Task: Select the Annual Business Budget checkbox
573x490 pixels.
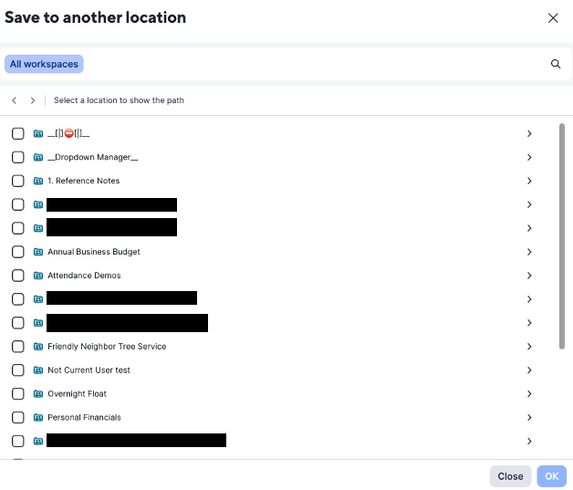Action: point(18,252)
